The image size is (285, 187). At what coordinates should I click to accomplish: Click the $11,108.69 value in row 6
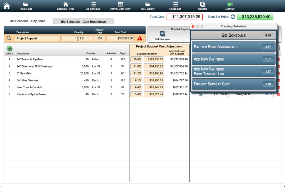tap(220, 94)
